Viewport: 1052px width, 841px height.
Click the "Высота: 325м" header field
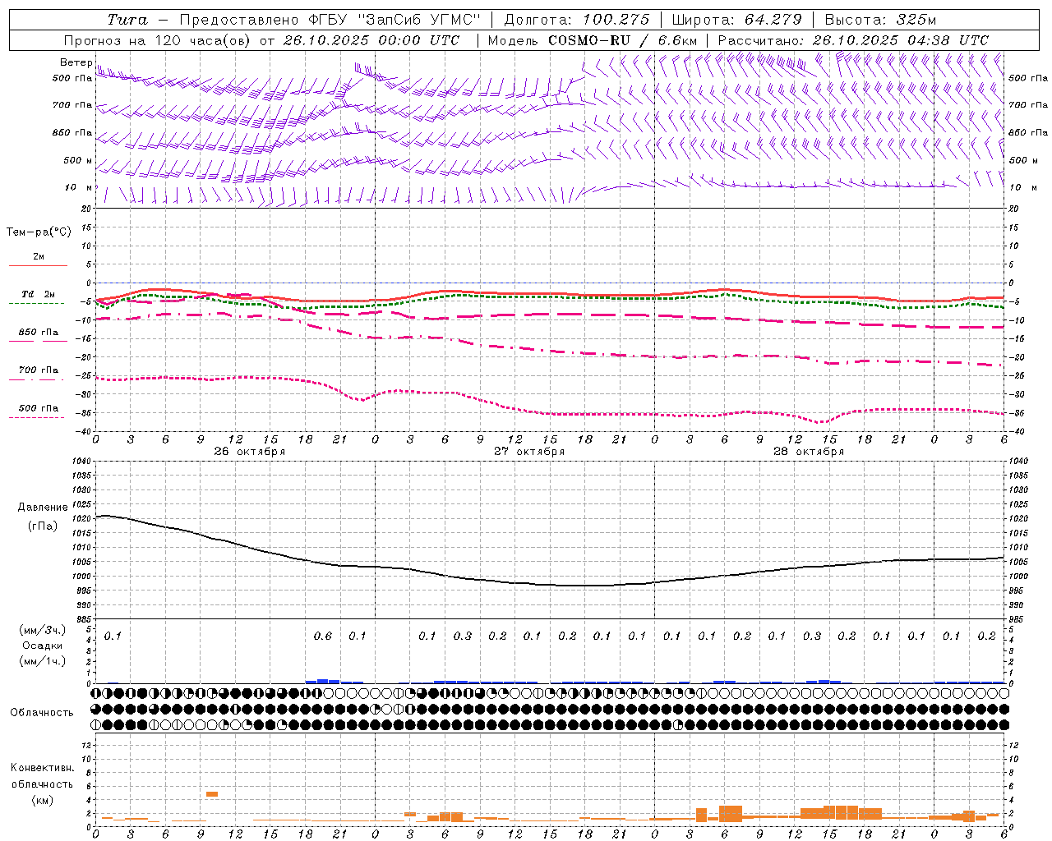[x=879, y=20]
